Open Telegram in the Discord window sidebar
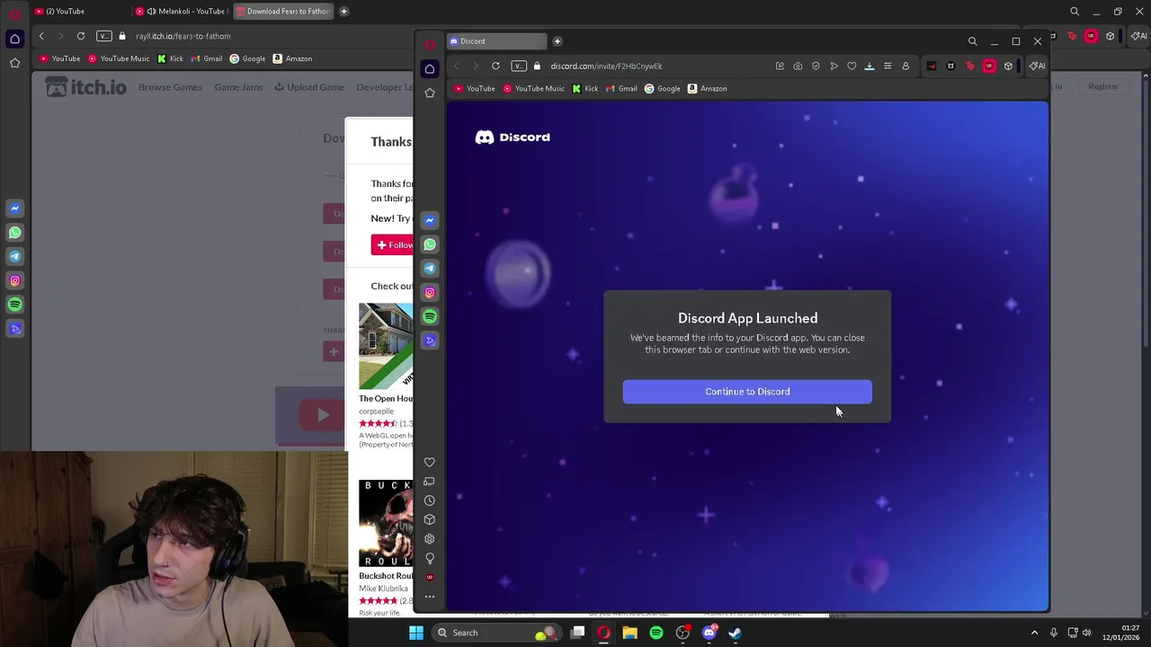The height and width of the screenshot is (647, 1151). tap(430, 268)
